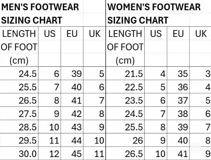
Task: Select the women's UK column header
Action: pyautogui.click(x=201, y=34)
